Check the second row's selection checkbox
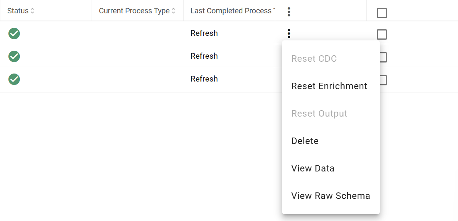 pos(383,58)
